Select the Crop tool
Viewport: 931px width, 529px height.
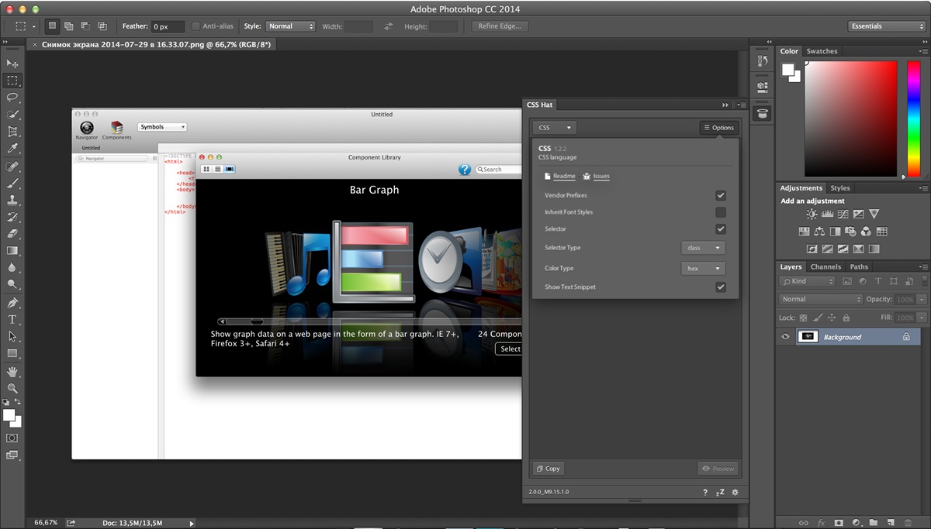(x=12, y=132)
